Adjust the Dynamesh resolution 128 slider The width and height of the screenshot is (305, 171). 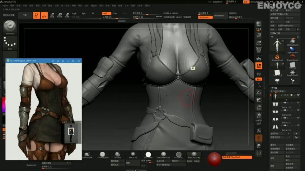pos(56,167)
